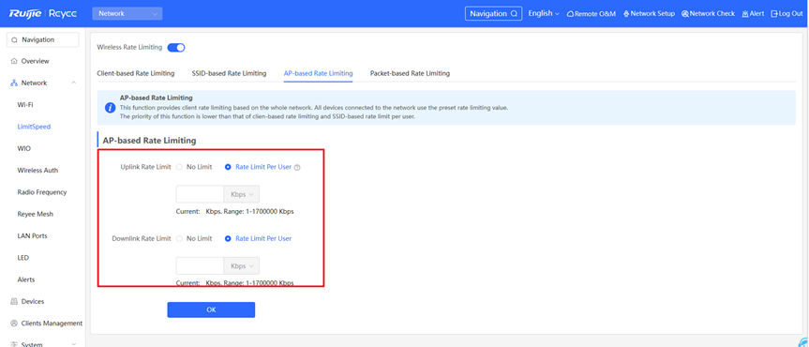Open LAN Ports in the sidebar
The image size is (809, 347).
(32, 236)
